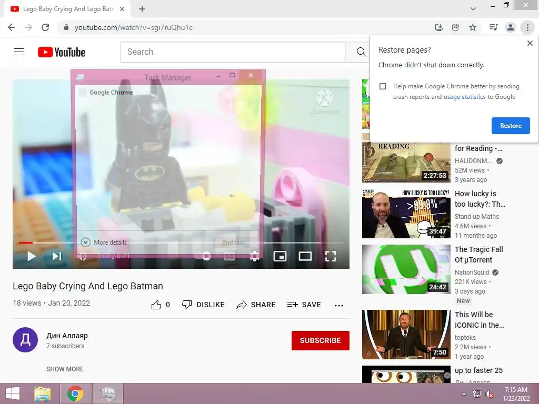539x404 pixels.
Task: Expand description with SHOW MORE
Action: click(x=65, y=369)
